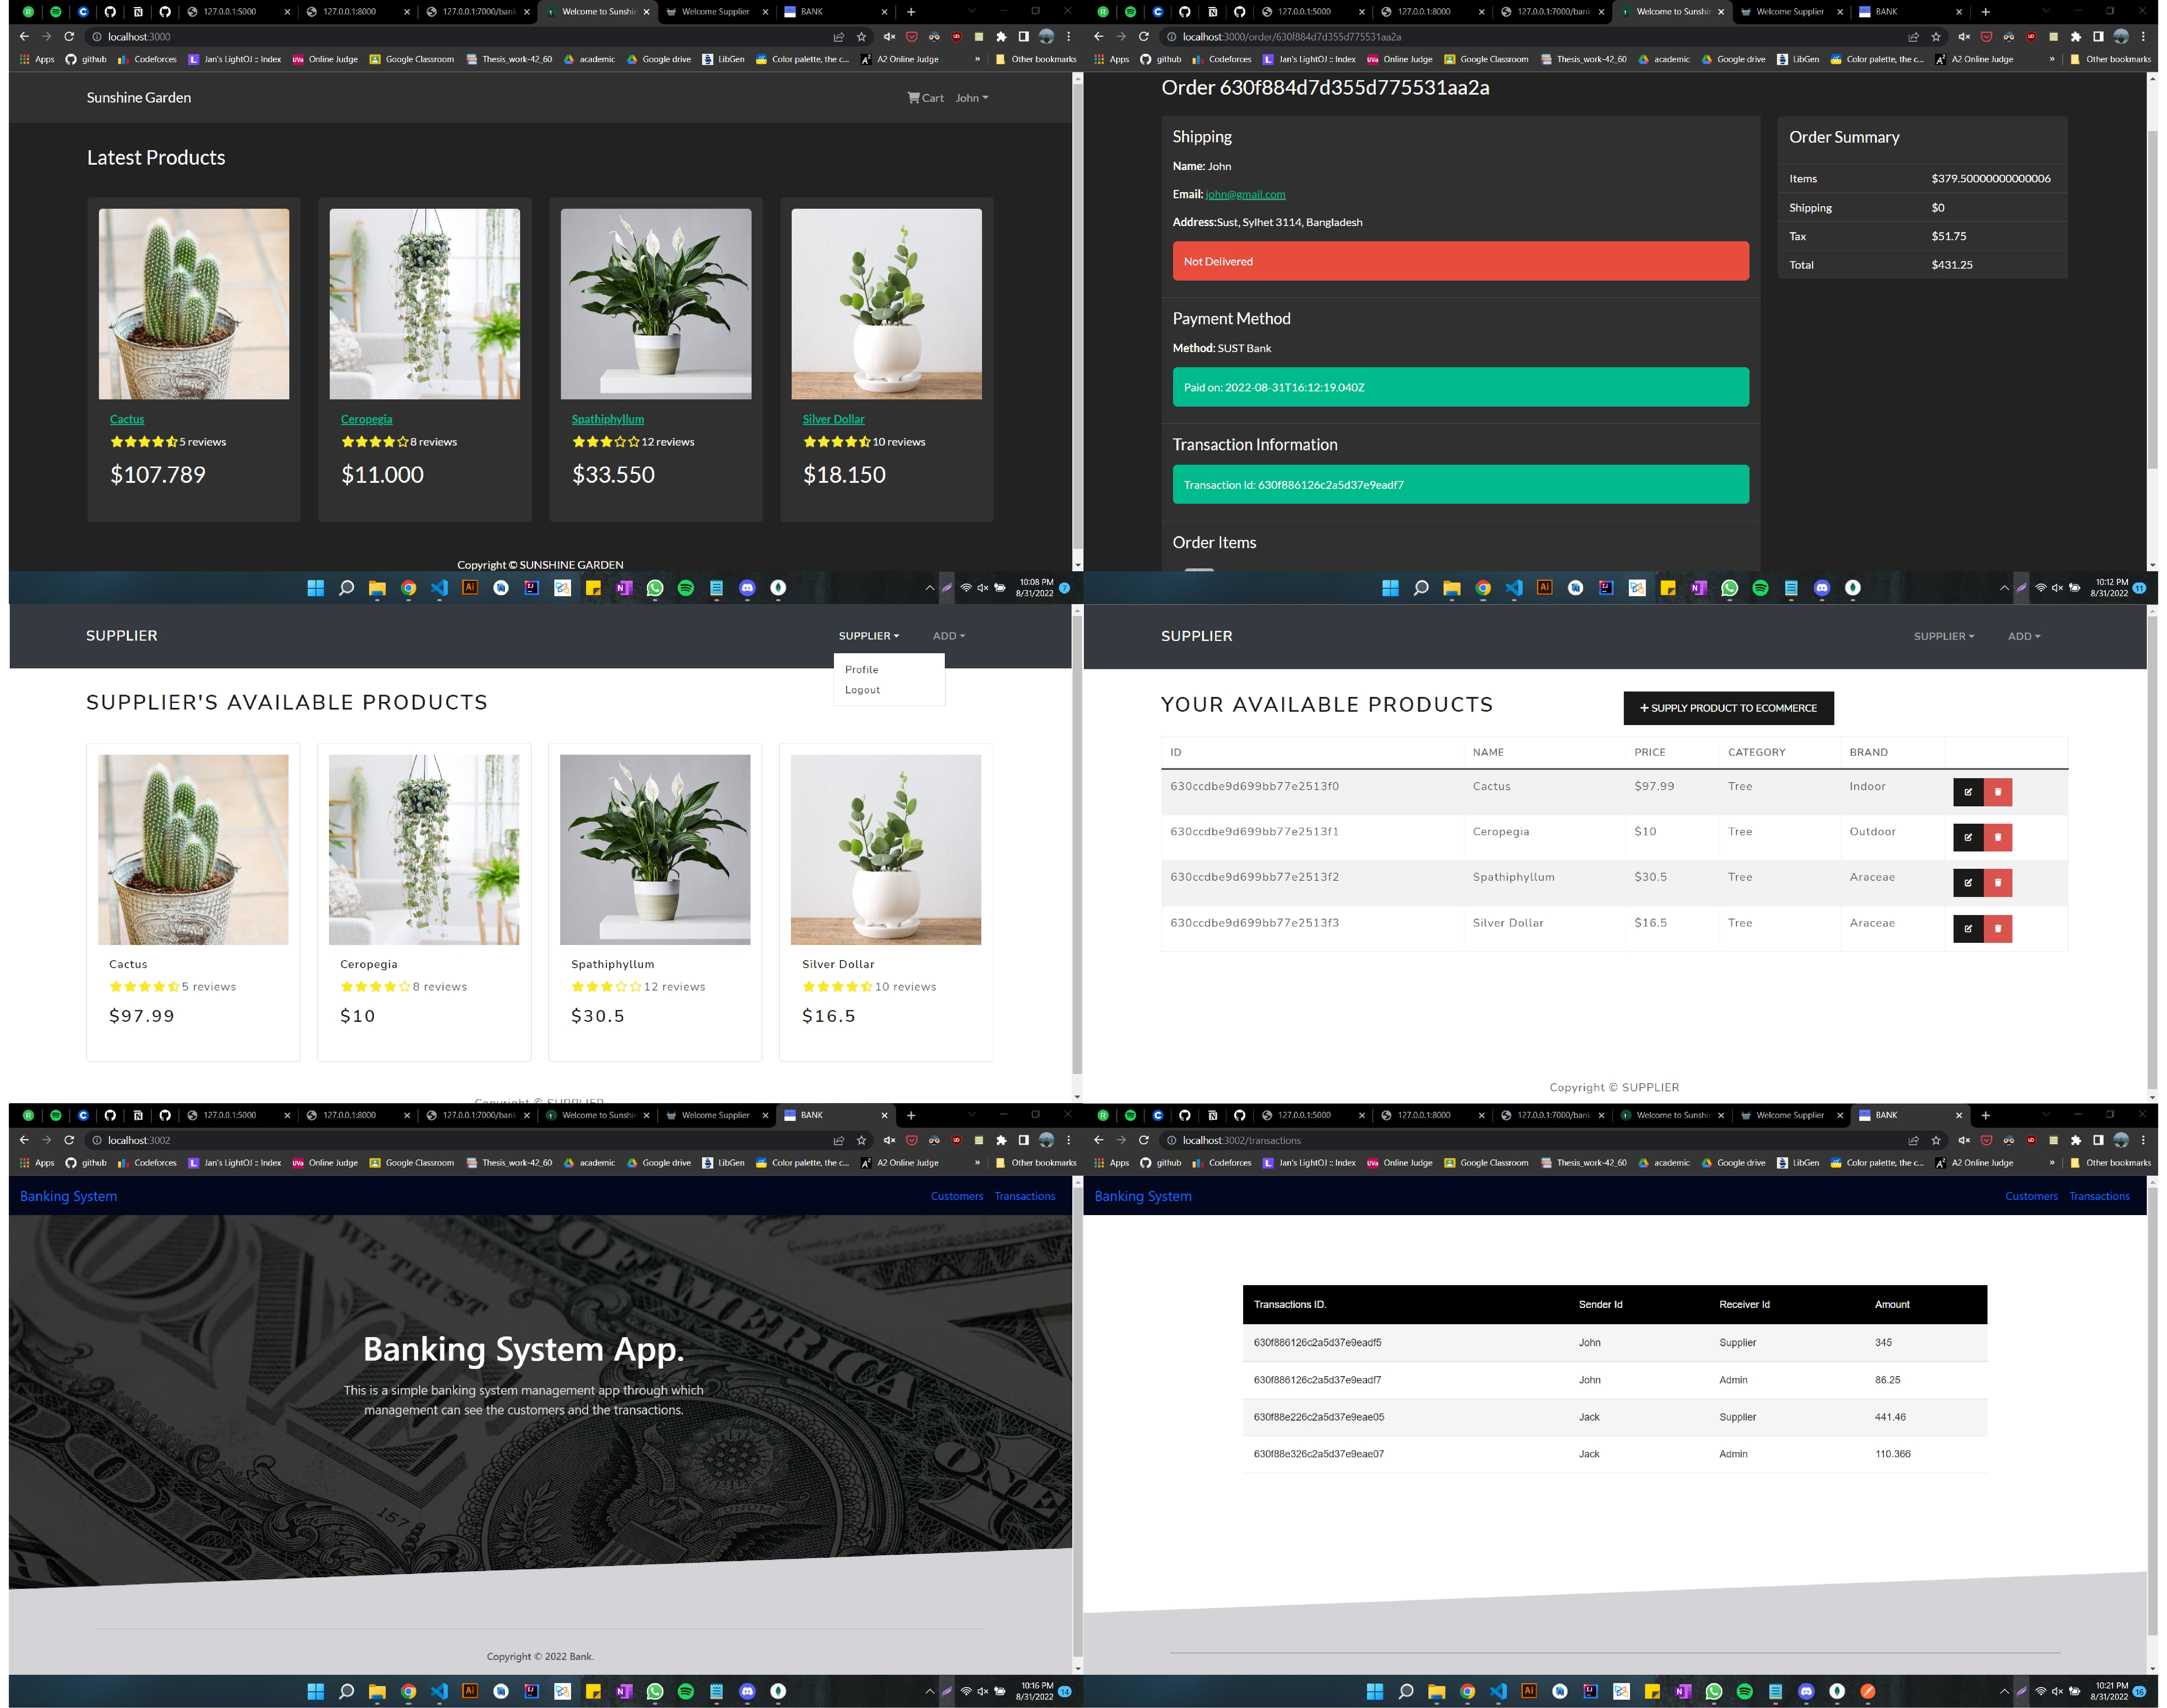Image resolution: width=2167 pixels, height=1708 pixels.
Task: Expand the John user dropdown
Action: [x=971, y=98]
